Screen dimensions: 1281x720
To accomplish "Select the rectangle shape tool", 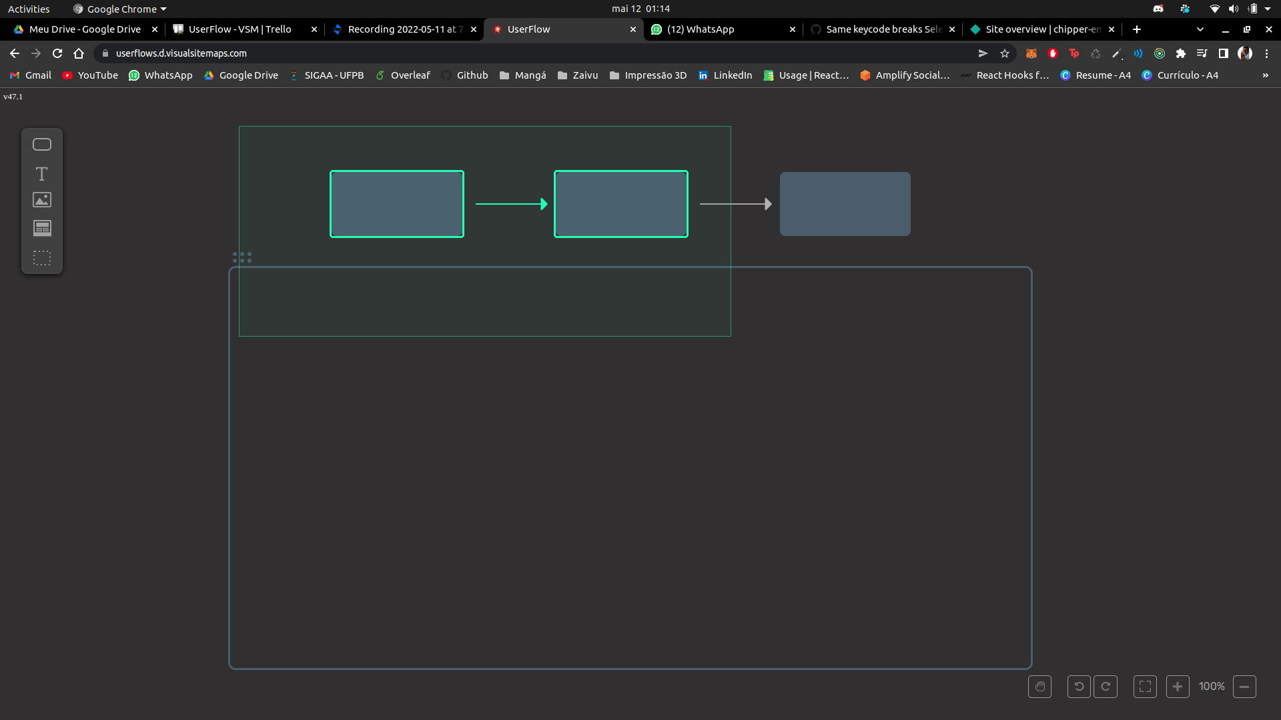I will tap(41, 144).
